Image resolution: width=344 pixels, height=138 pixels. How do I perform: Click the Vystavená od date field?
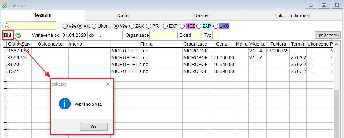point(74,35)
